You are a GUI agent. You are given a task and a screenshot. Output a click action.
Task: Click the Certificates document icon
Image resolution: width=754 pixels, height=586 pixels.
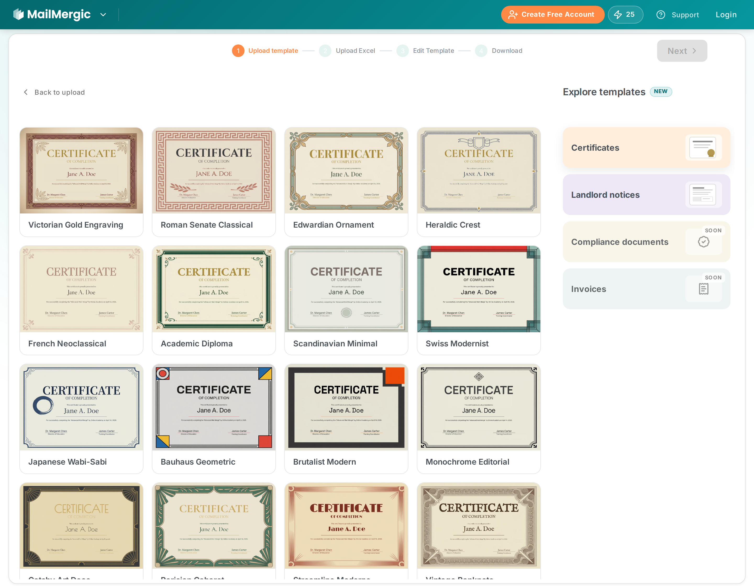click(703, 148)
